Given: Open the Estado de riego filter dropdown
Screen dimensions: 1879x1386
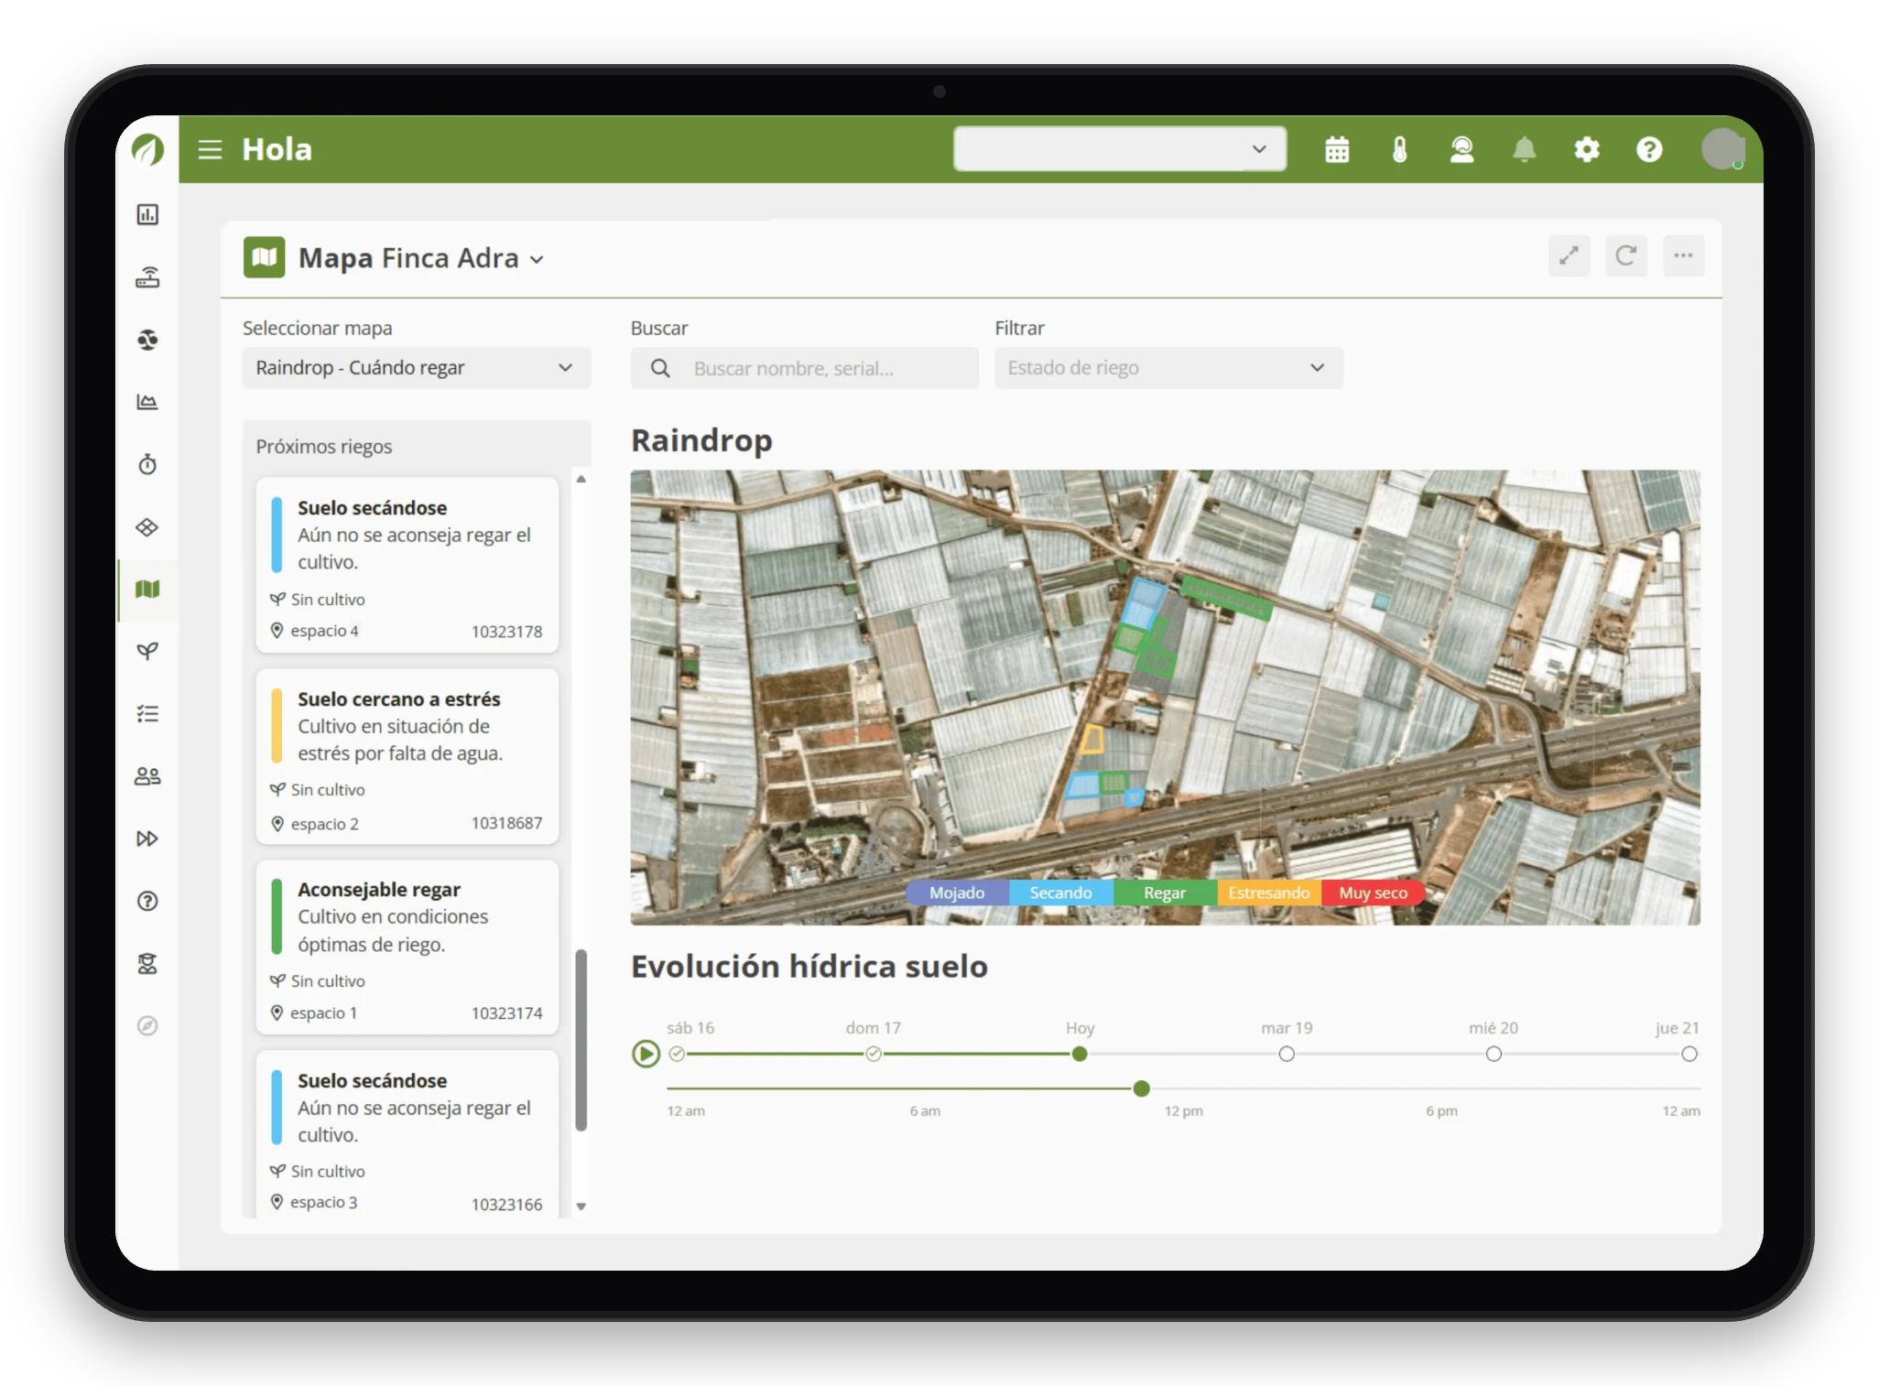Looking at the screenshot, I should point(1168,368).
